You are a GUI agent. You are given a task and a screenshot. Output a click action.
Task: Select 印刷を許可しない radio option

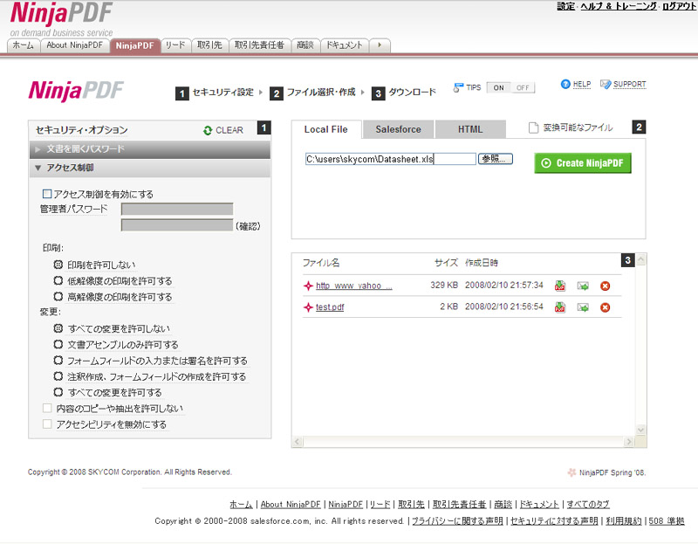[x=58, y=265]
